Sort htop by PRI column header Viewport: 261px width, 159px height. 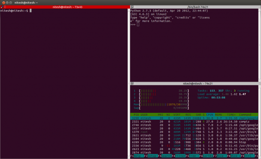160,115
